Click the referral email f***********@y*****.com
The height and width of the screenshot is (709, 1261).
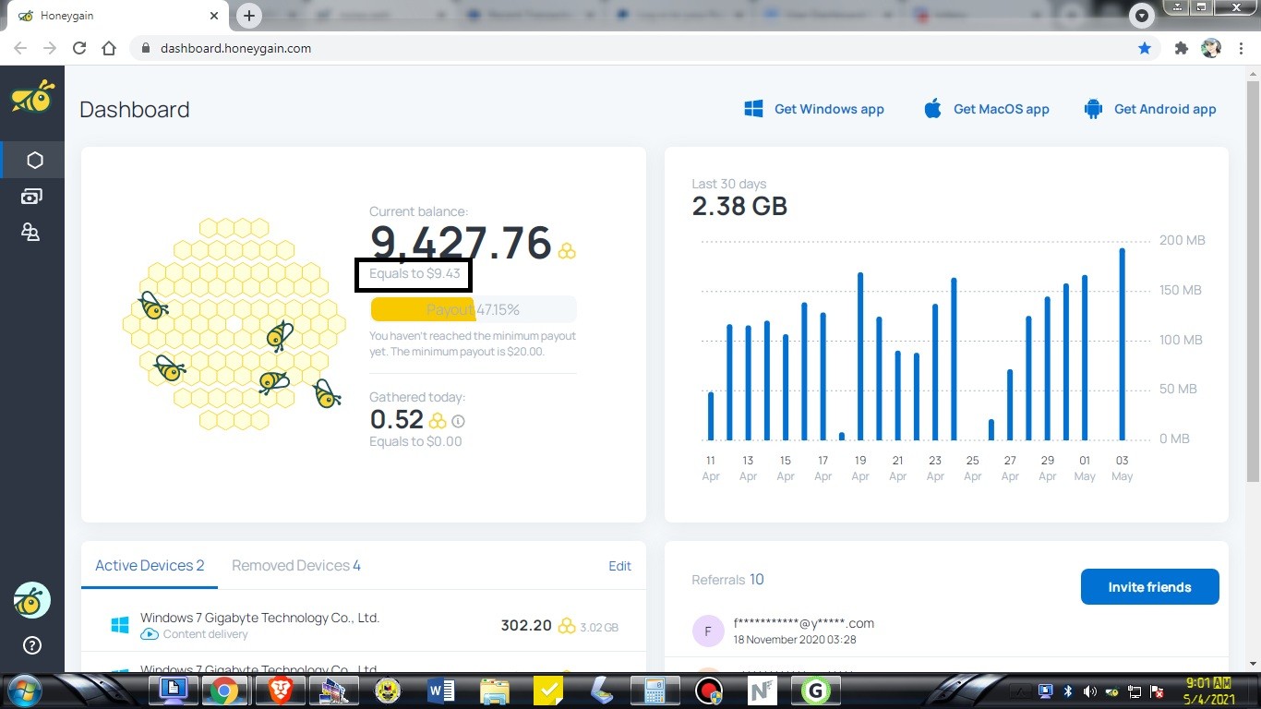pos(804,623)
